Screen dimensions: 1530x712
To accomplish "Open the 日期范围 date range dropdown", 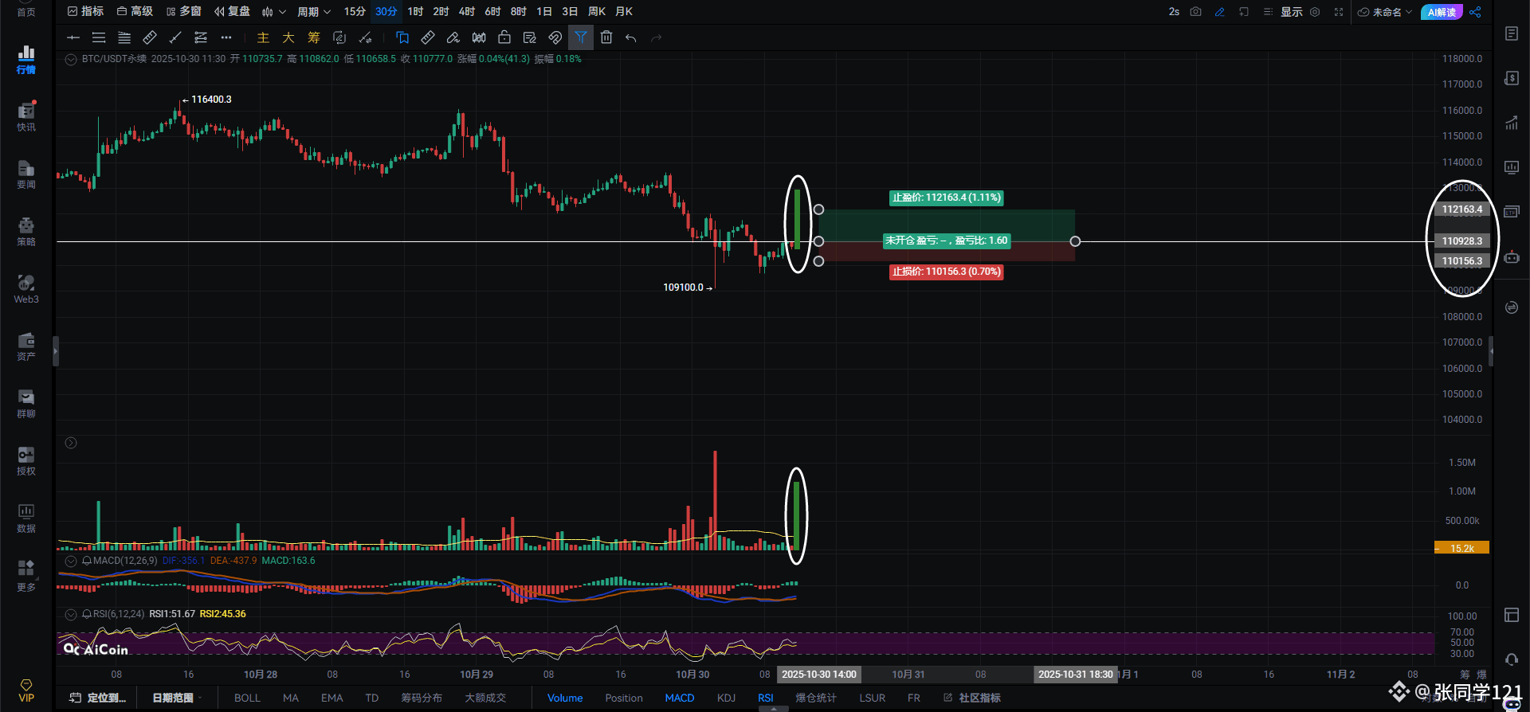I will tap(176, 698).
